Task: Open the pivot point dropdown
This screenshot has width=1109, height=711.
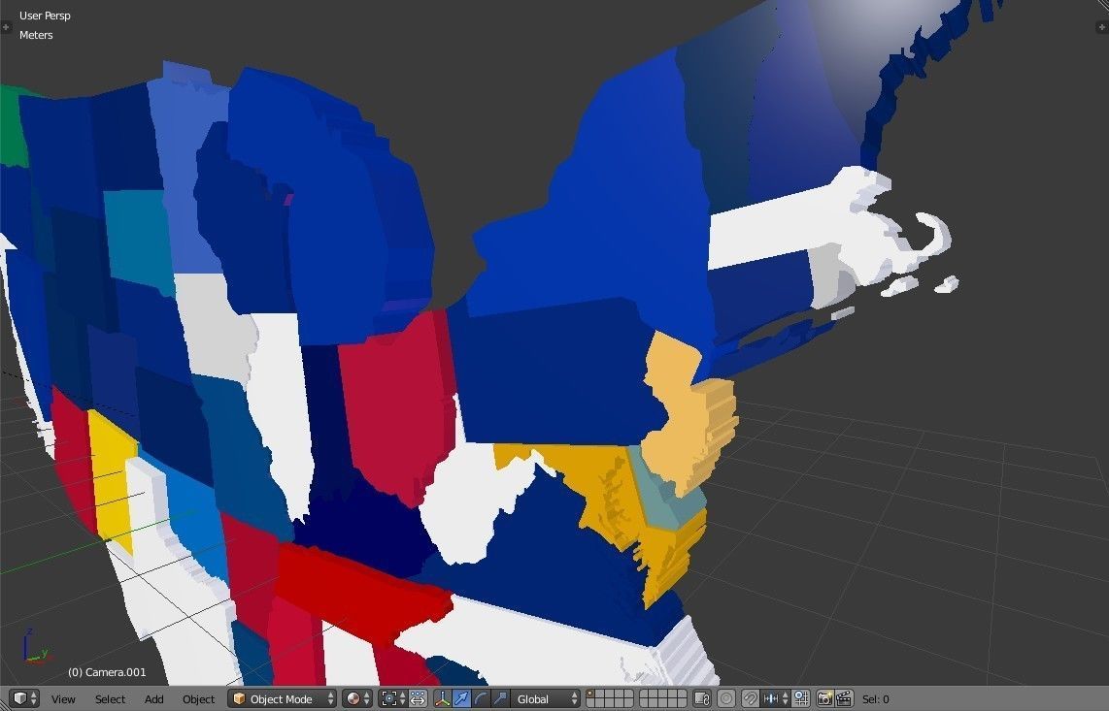Action: point(392,699)
